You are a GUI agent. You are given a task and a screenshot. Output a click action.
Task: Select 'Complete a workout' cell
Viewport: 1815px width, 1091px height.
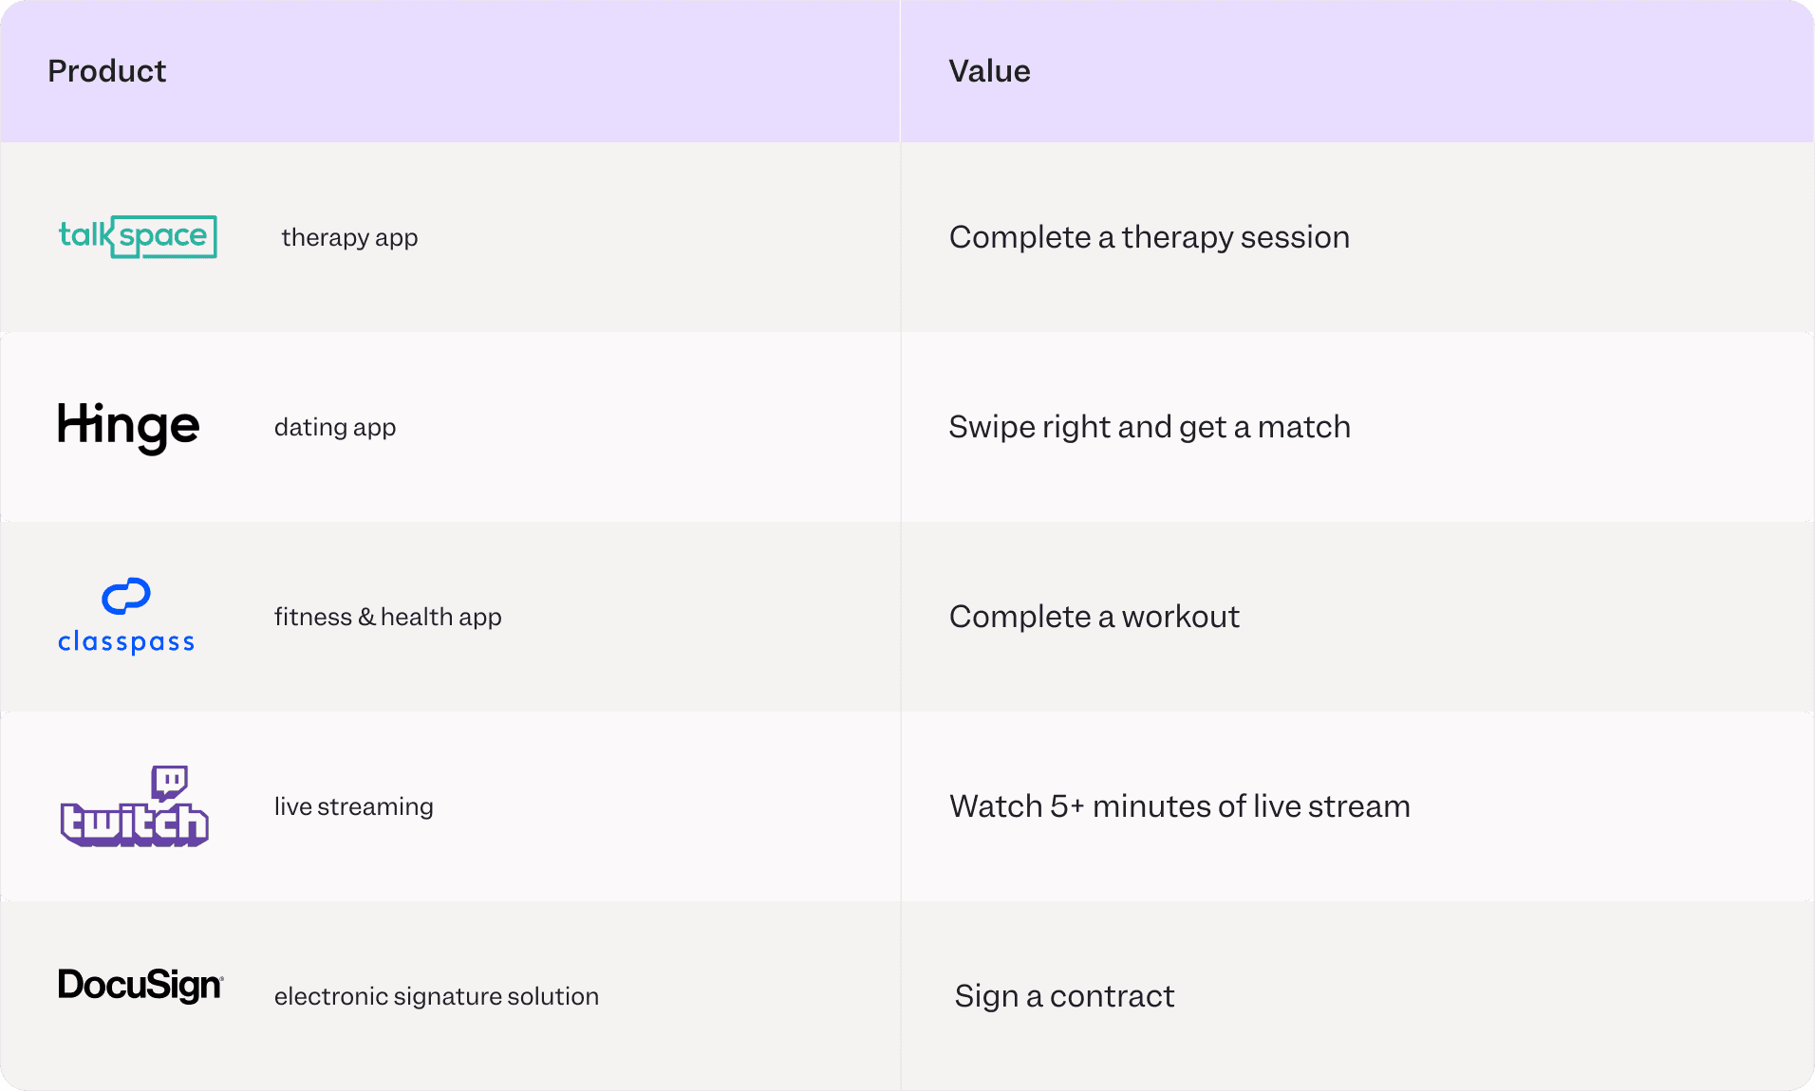pos(1094,617)
